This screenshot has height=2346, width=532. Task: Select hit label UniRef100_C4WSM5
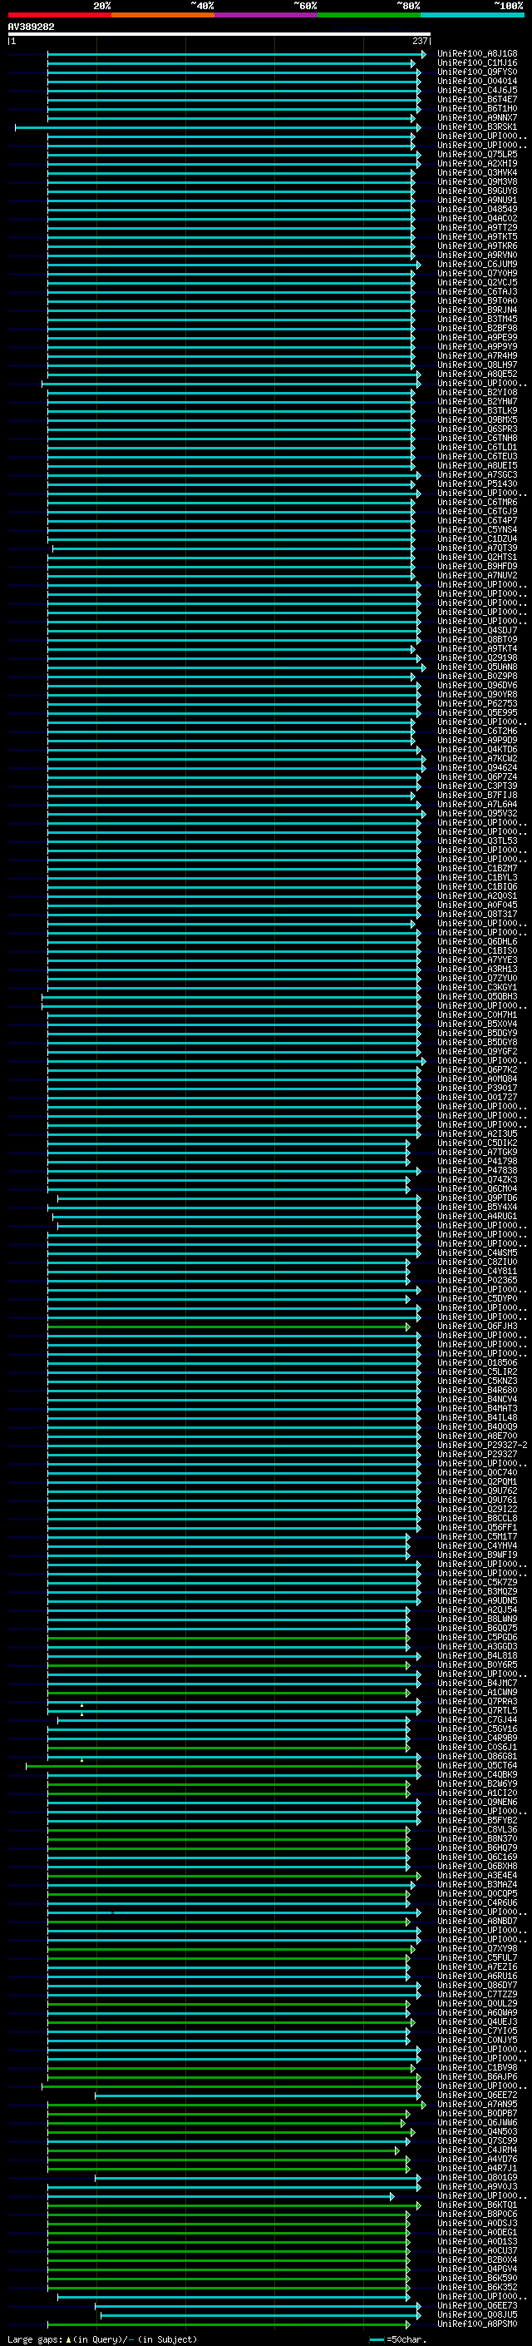[477, 1253]
